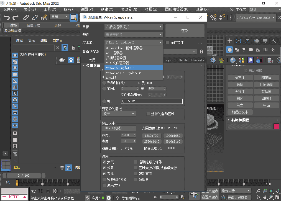Click the 渲染 button to render
281x201 pixels.
pos(184,30)
